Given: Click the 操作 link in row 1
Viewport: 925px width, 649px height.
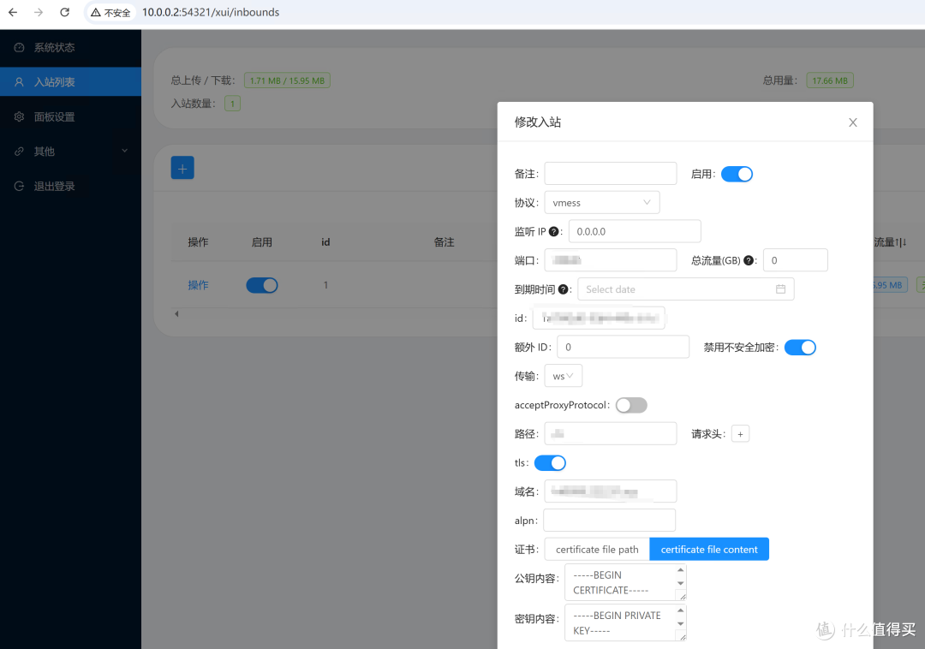Looking at the screenshot, I should (x=198, y=285).
